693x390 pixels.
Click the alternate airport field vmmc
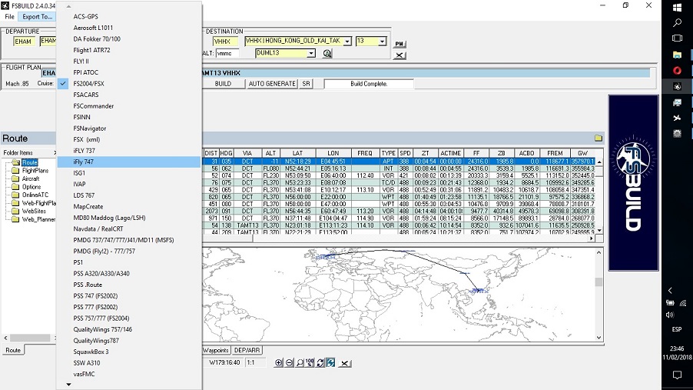click(x=227, y=53)
